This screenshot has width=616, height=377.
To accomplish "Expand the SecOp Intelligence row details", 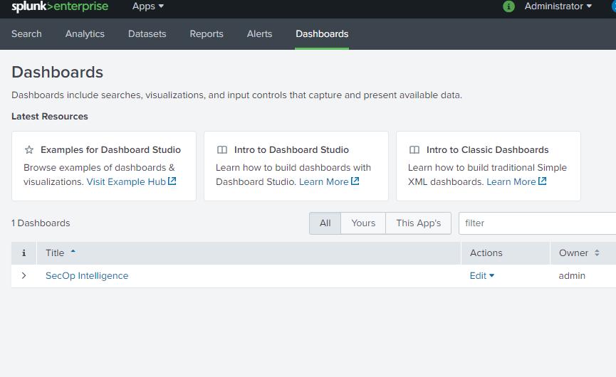I will tap(24, 276).
